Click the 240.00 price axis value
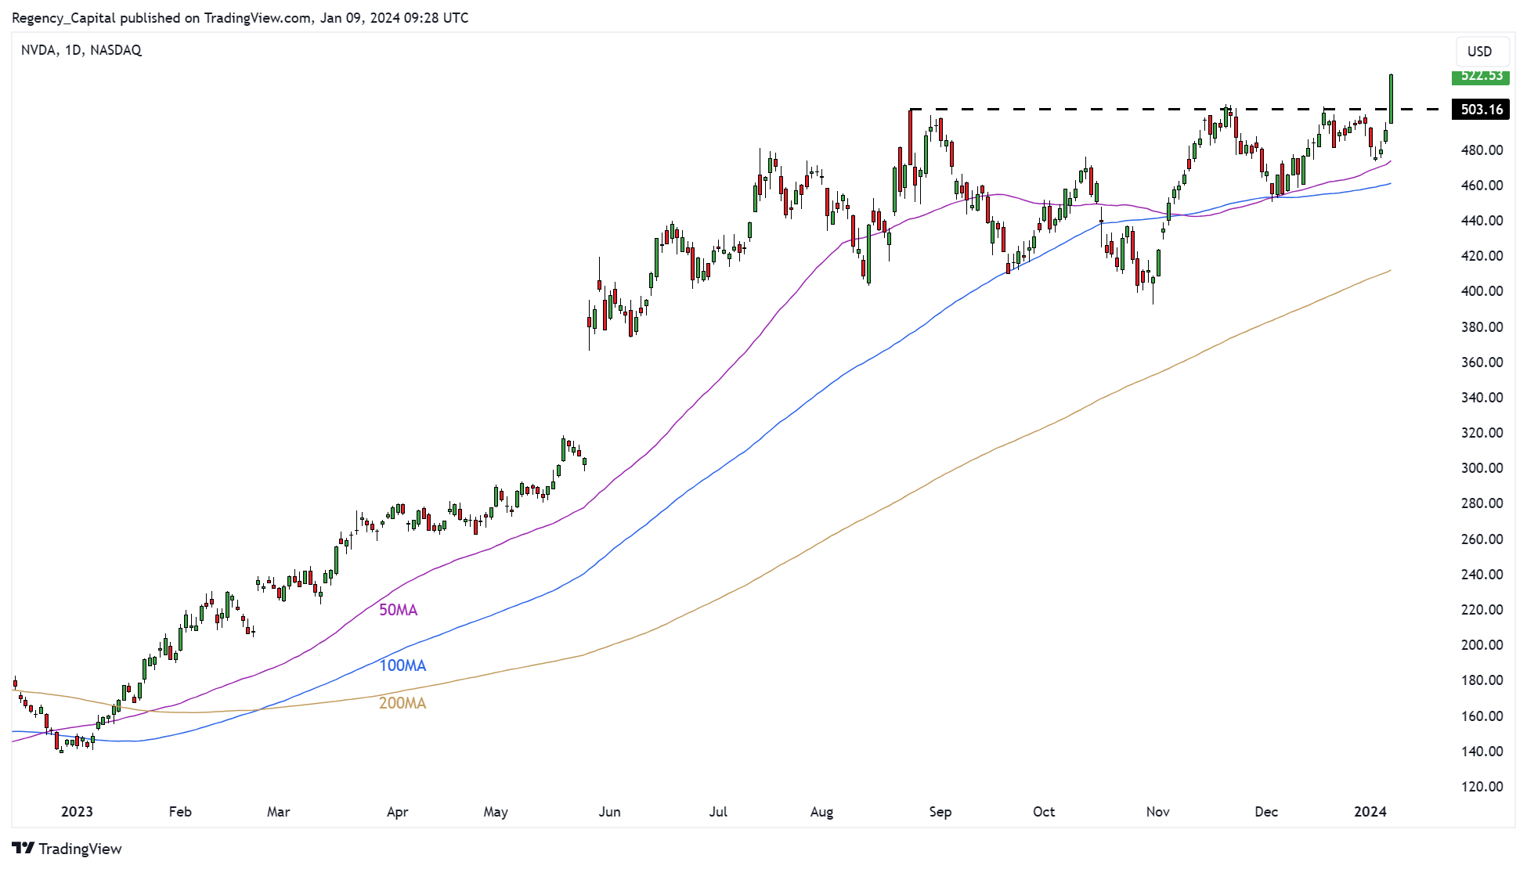 click(1482, 575)
